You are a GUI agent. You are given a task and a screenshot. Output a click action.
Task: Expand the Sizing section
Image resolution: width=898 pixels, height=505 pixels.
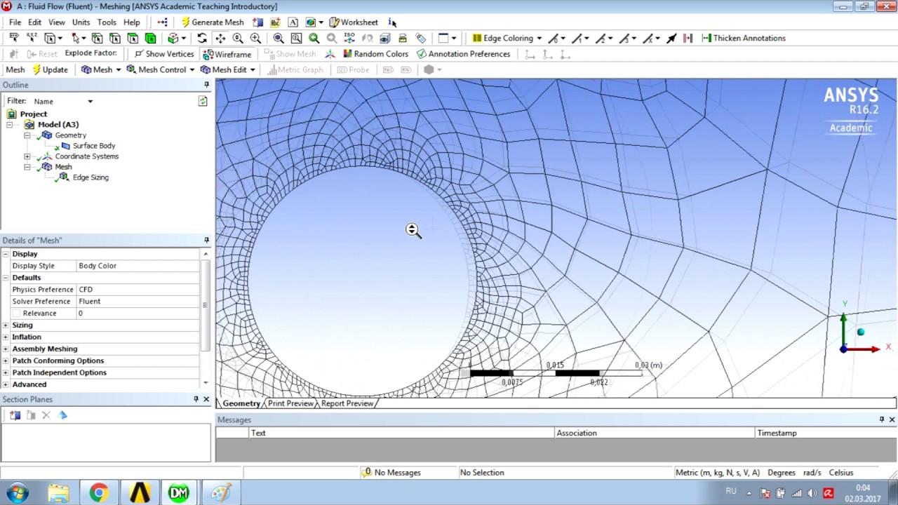(x=6, y=325)
